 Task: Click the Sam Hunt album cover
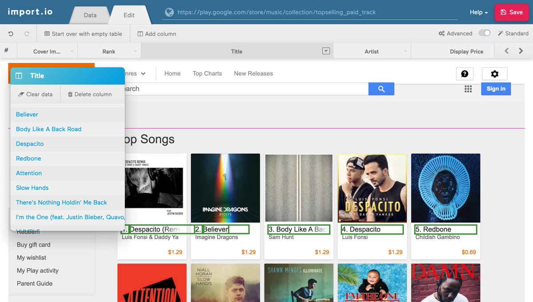(x=299, y=188)
